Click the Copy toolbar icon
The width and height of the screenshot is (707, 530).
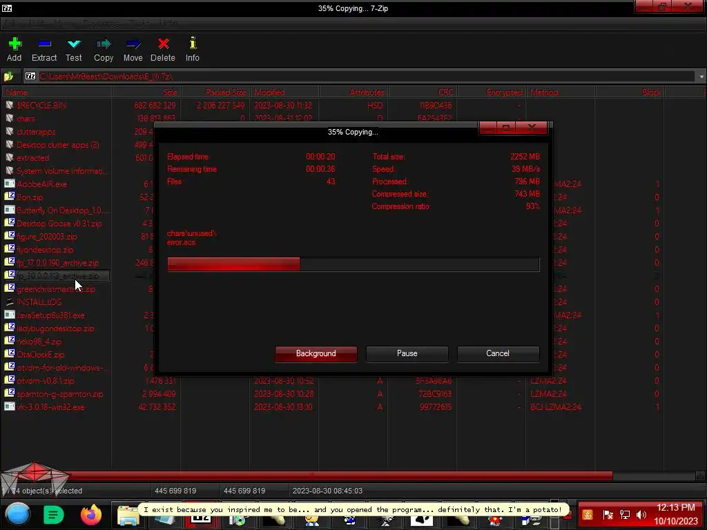tap(104, 43)
